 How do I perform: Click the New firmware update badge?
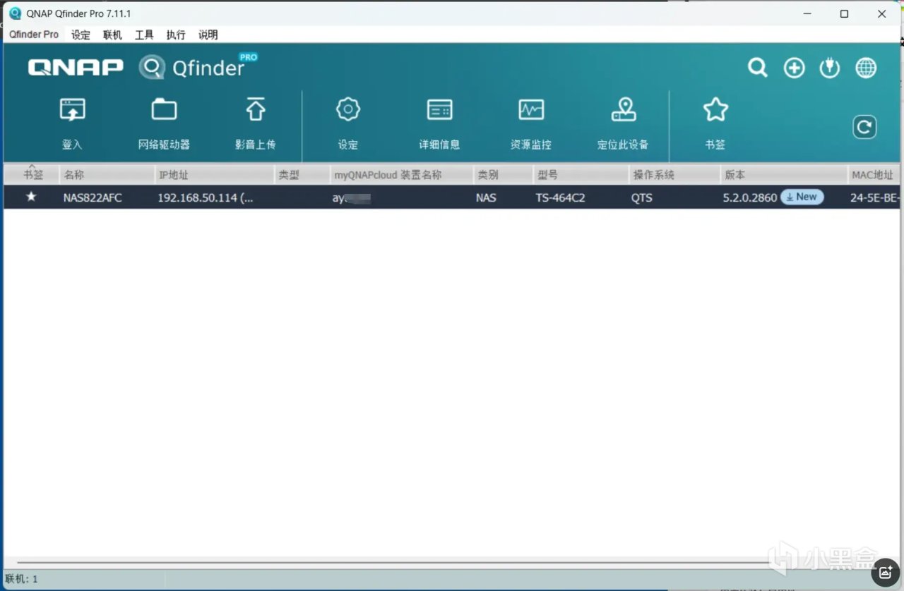point(802,197)
